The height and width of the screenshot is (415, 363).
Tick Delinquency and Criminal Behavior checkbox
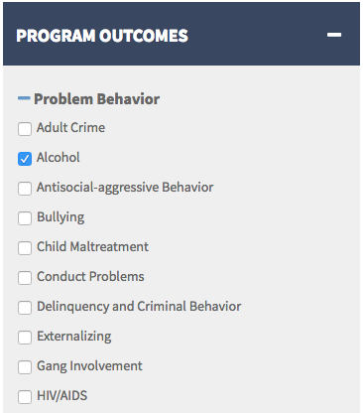click(x=25, y=308)
